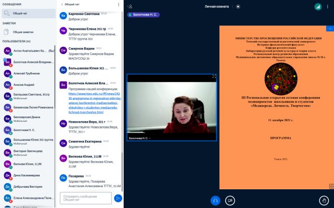
Task: Open the room options three-dot menu
Action: (327, 7)
